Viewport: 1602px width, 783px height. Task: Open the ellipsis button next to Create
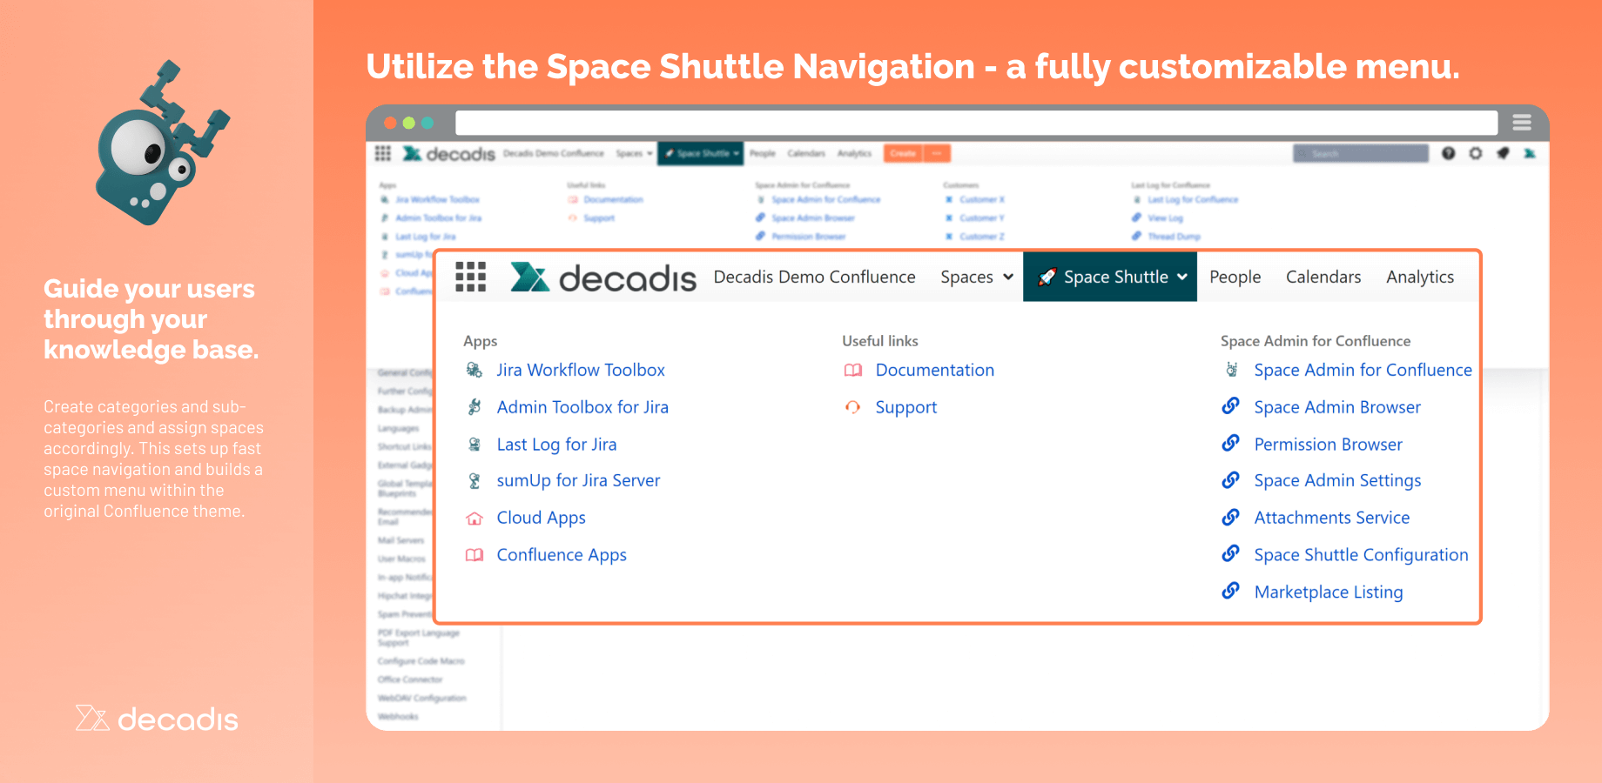click(937, 154)
